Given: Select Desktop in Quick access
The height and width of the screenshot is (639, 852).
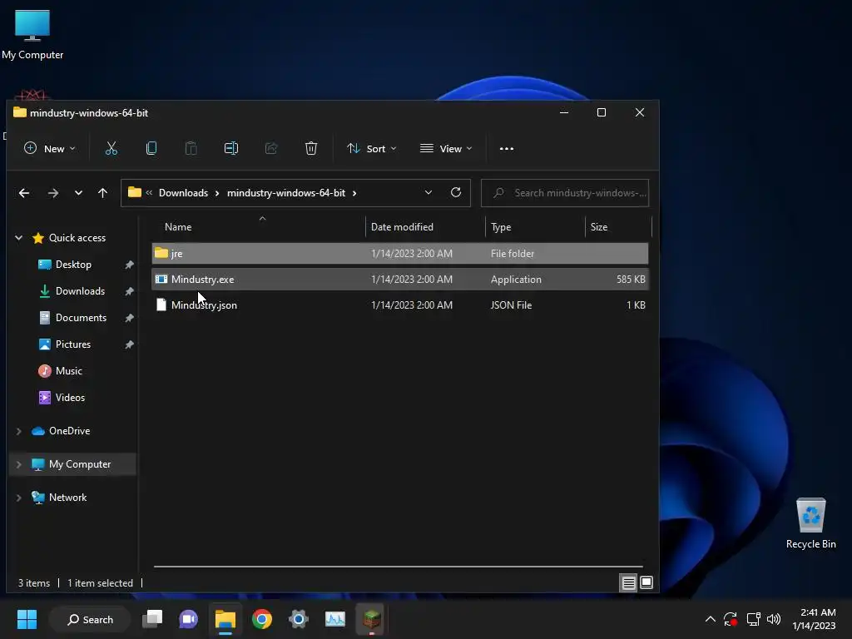Looking at the screenshot, I should (73, 265).
